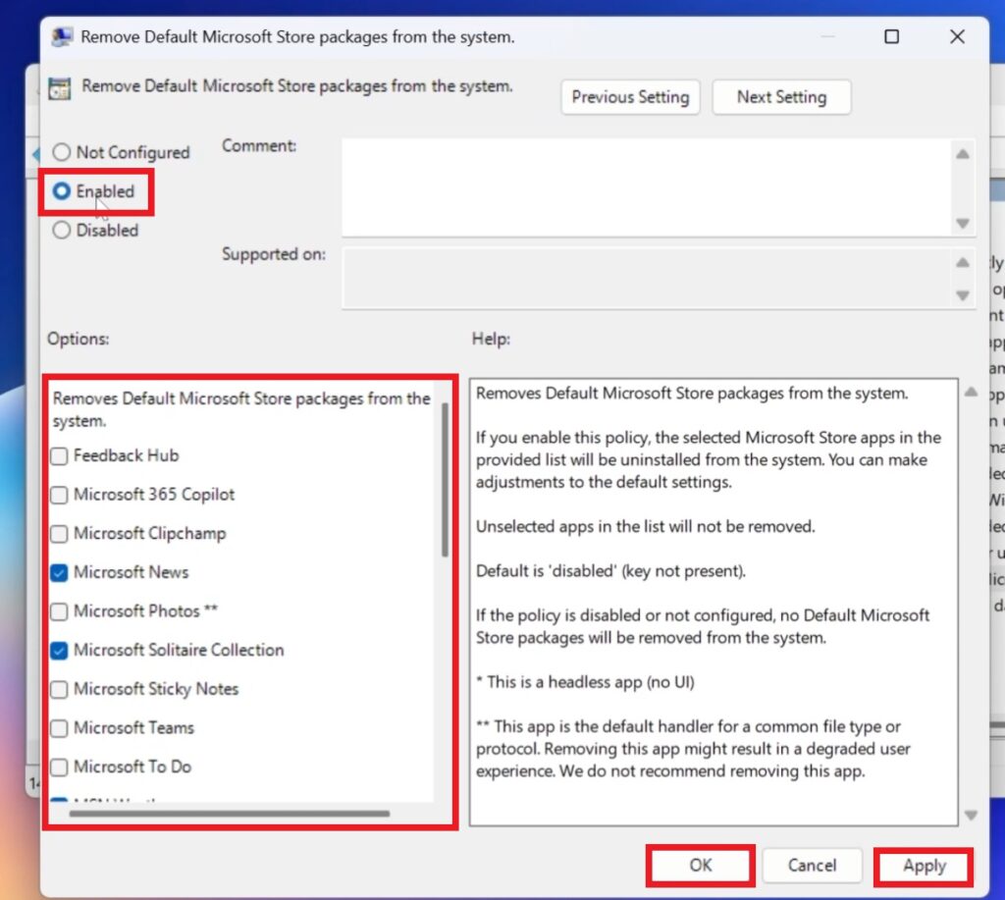The width and height of the screenshot is (1005, 900).
Task: Click the Comment box scroll-up arrow
Action: [x=963, y=154]
